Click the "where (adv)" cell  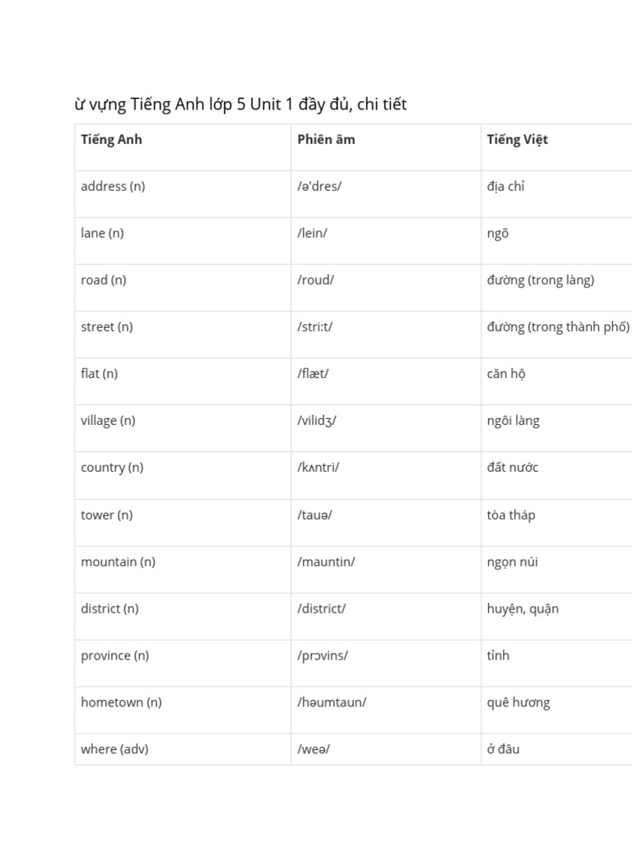[x=114, y=750]
